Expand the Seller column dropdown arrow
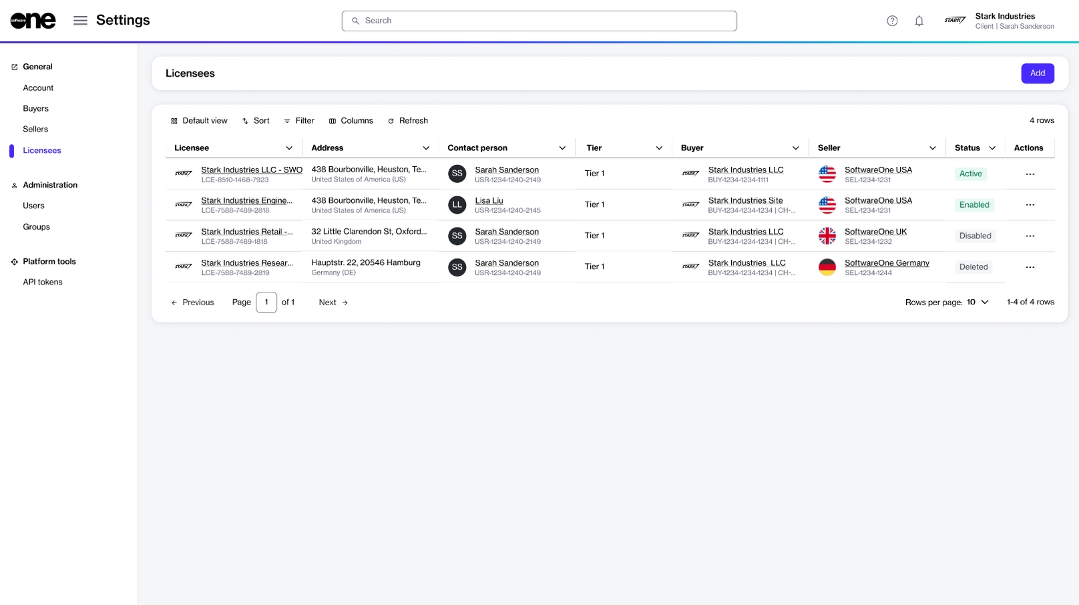 pyautogui.click(x=932, y=148)
